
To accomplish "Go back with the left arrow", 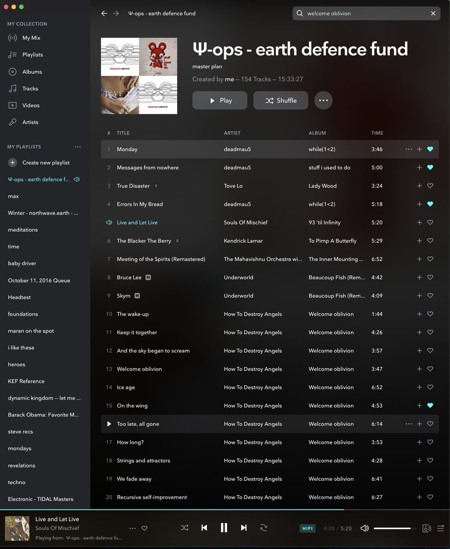I will [x=104, y=13].
